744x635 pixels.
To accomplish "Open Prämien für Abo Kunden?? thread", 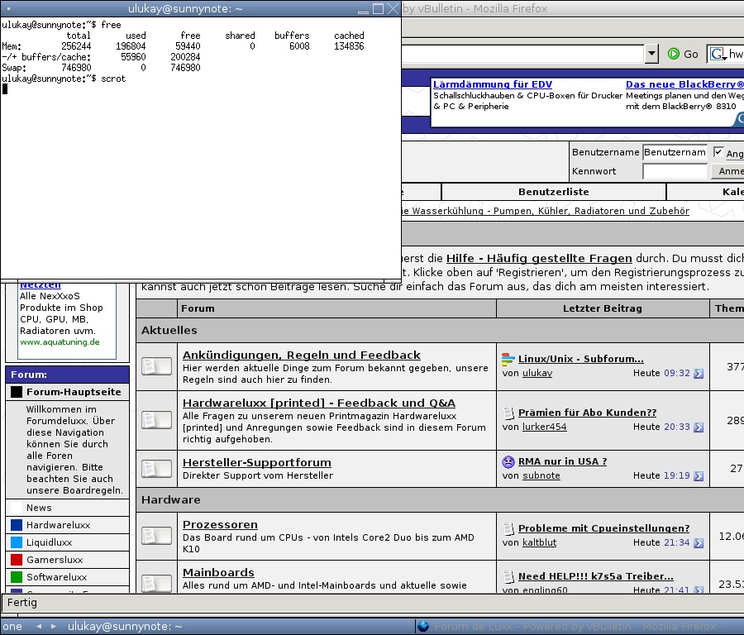I will tap(587, 413).
